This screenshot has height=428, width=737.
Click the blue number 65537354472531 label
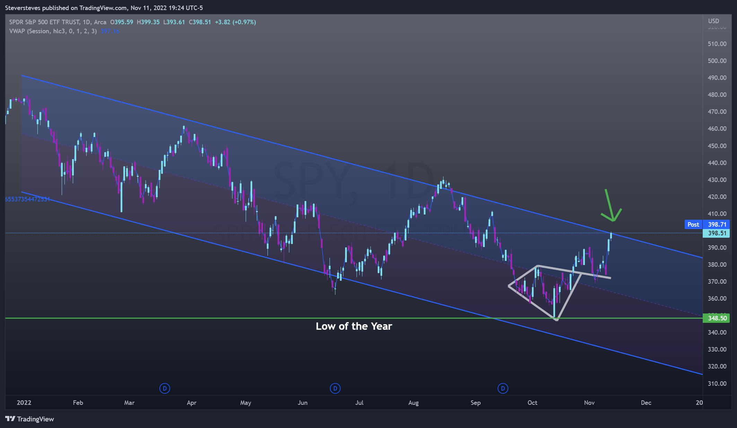coord(27,199)
